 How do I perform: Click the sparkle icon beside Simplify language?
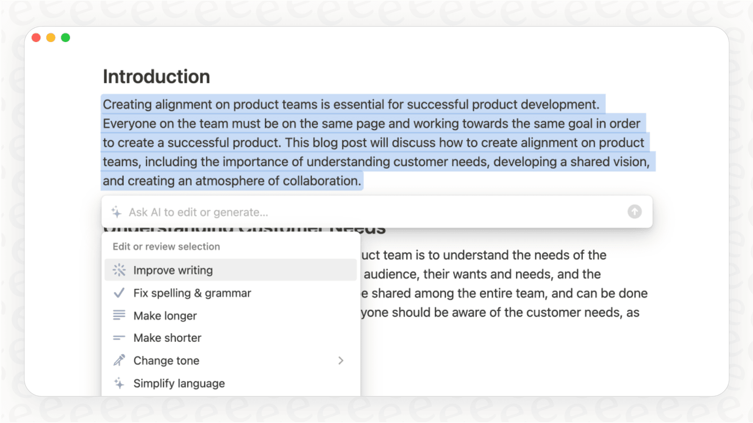pyautogui.click(x=119, y=383)
